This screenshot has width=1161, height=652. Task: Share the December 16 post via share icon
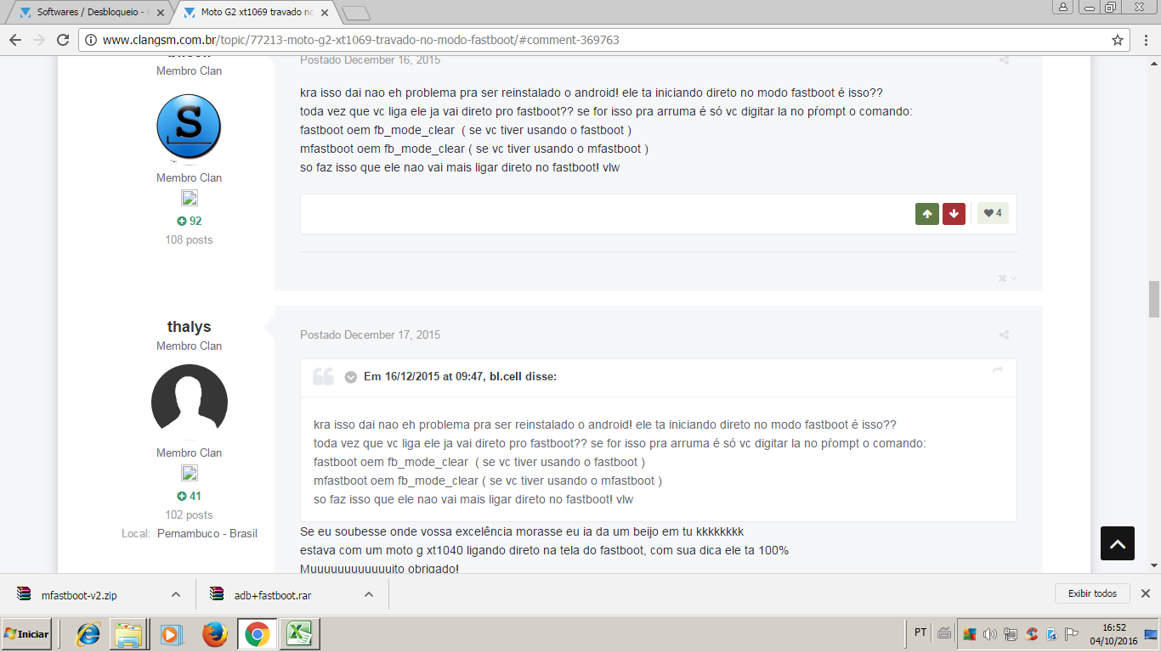tap(1004, 60)
